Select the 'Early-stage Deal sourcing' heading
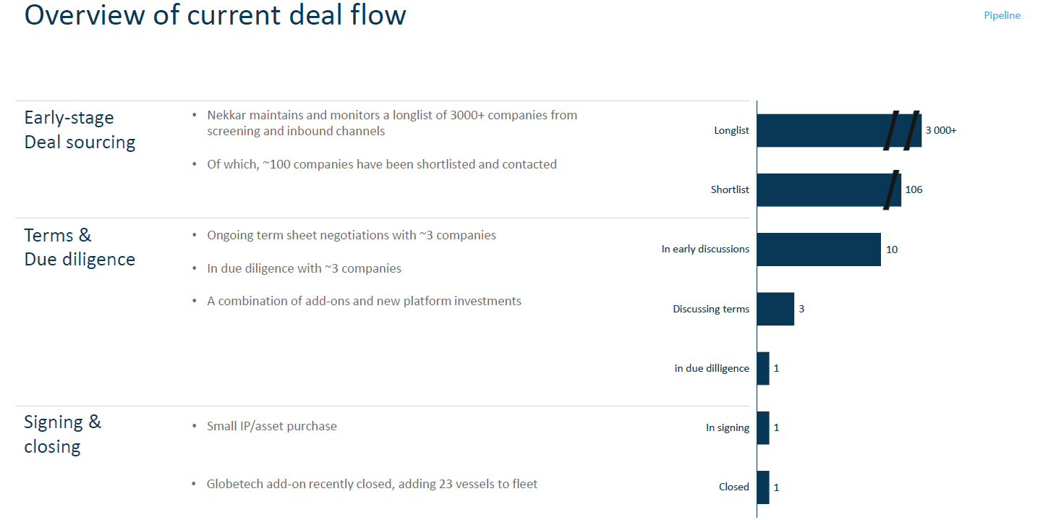The width and height of the screenshot is (1043, 520). (80, 129)
